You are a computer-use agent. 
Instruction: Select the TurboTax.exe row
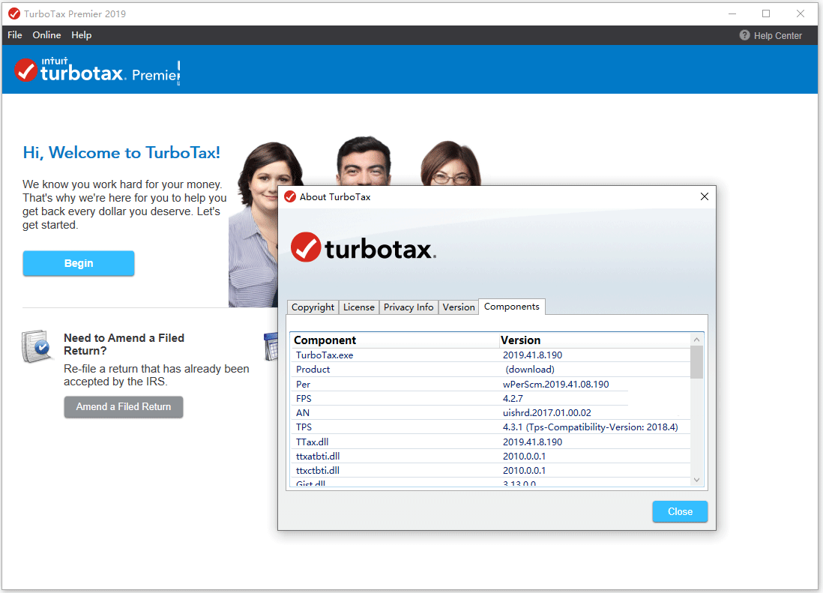click(x=491, y=355)
